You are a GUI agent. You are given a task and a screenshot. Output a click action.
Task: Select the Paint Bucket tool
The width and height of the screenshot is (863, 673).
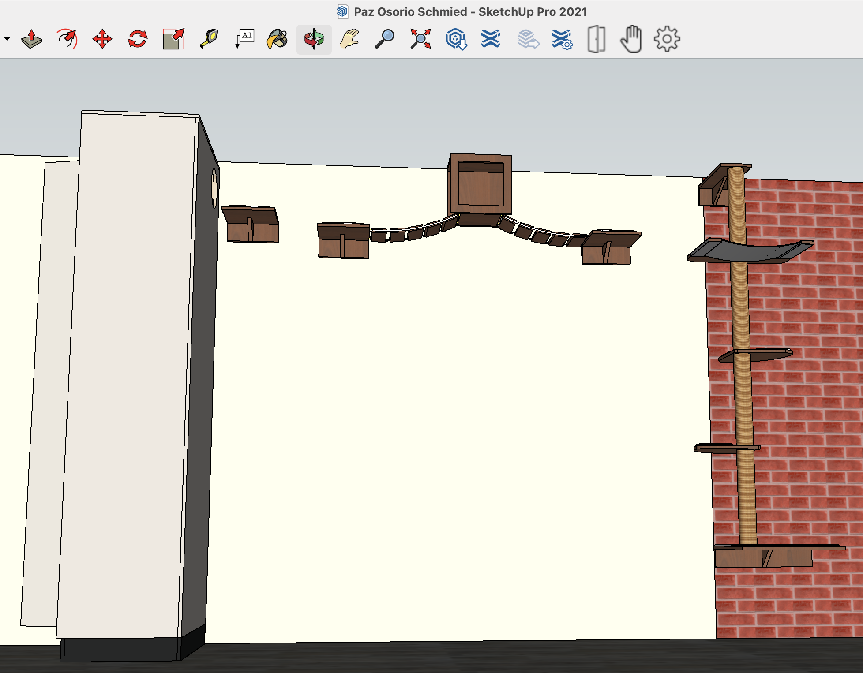(x=278, y=39)
